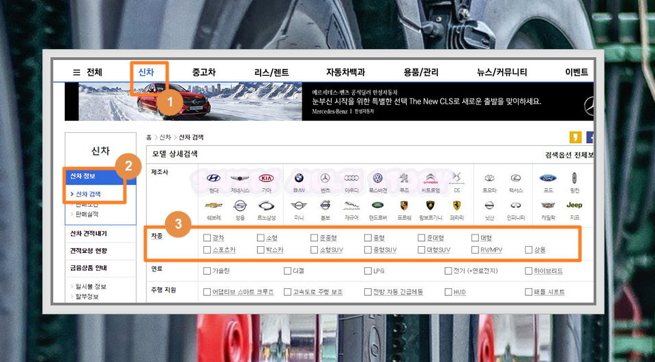This screenshot has height=362, width=655.
Task: Select the Ford (포드) logo
Action: [x=548, y=179]
